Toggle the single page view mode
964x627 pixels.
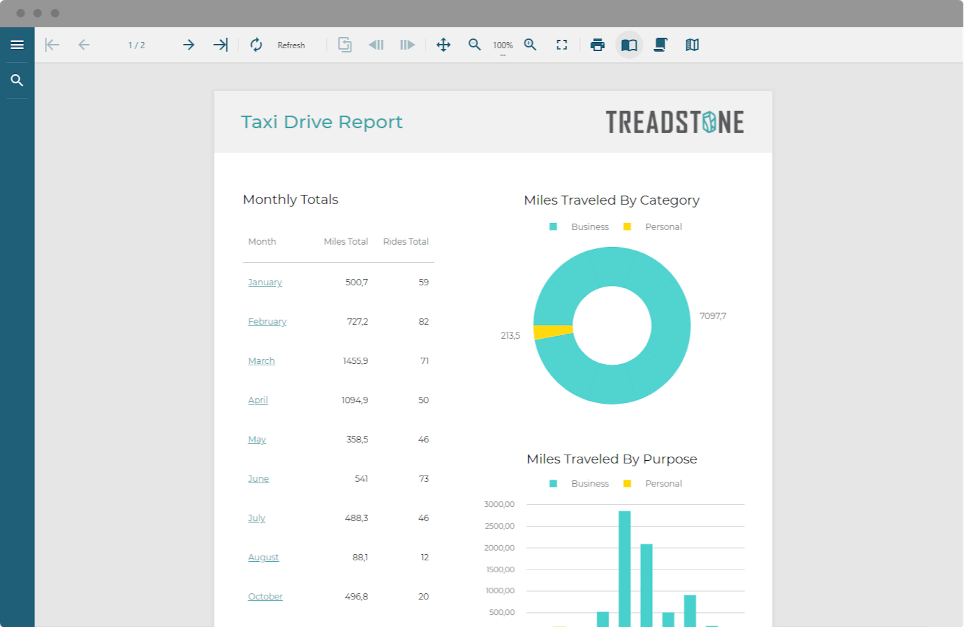click(629, 45)
